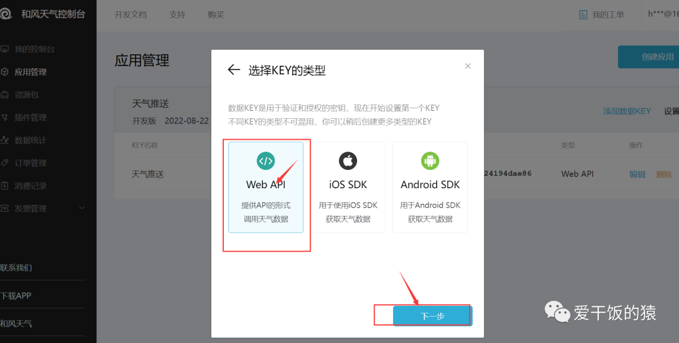Screen dimensions: 679x343
Task: Click the 我的工单 document icon
Action: click(583, 14)
